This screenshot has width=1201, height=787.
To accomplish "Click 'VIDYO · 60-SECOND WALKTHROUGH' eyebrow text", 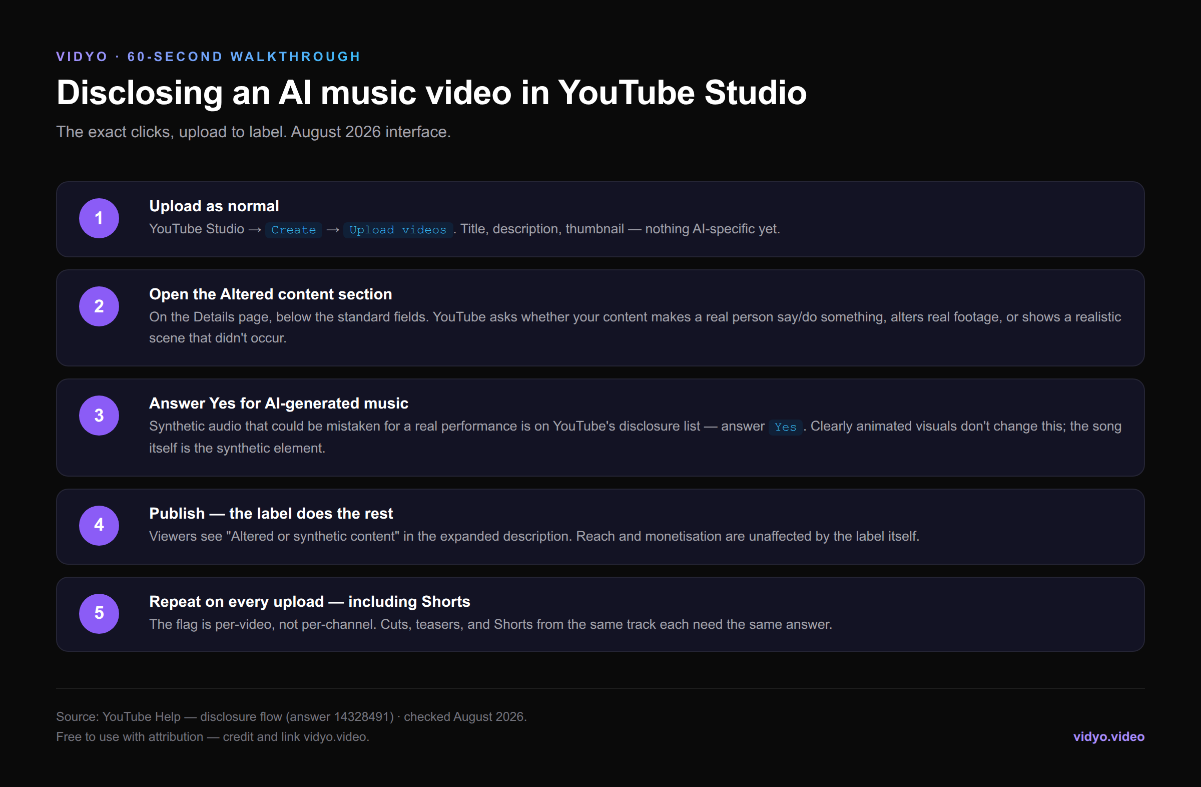I will click(208, 57).
